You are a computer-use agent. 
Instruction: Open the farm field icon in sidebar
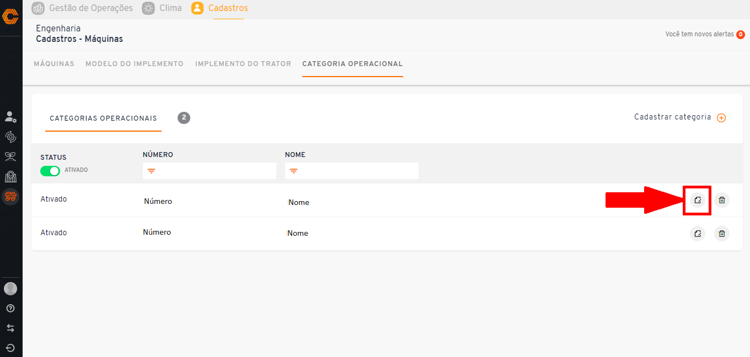[10, 176]
